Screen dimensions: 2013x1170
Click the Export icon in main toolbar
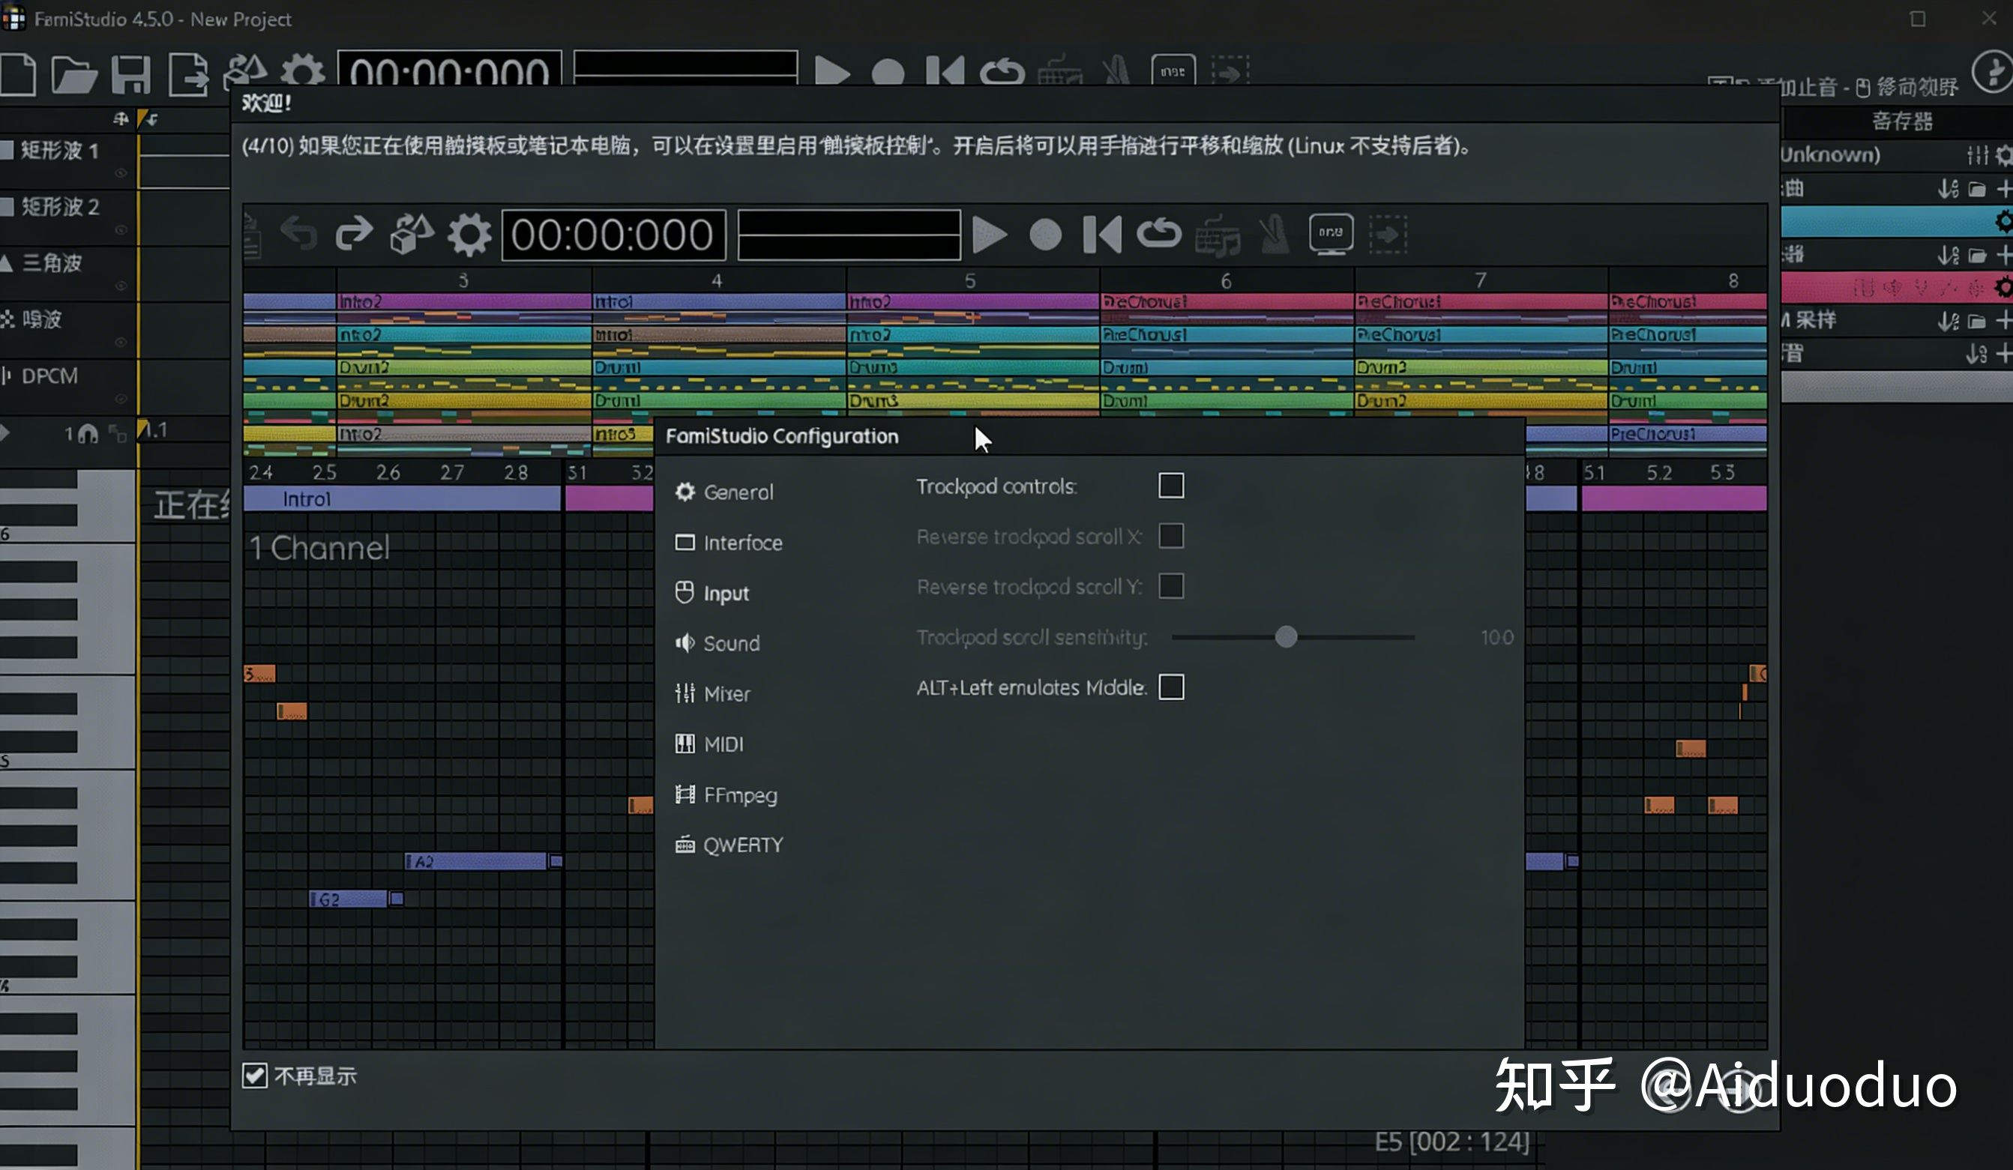(x=188, y=76)
